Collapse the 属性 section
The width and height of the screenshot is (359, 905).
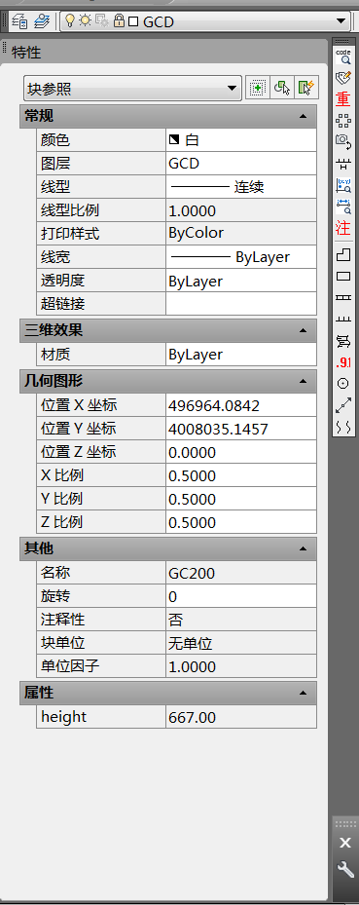(x=303, y=693)
